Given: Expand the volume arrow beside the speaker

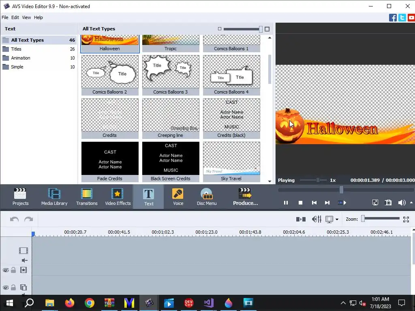Looking at the screenshot, I should click(411, 202).
